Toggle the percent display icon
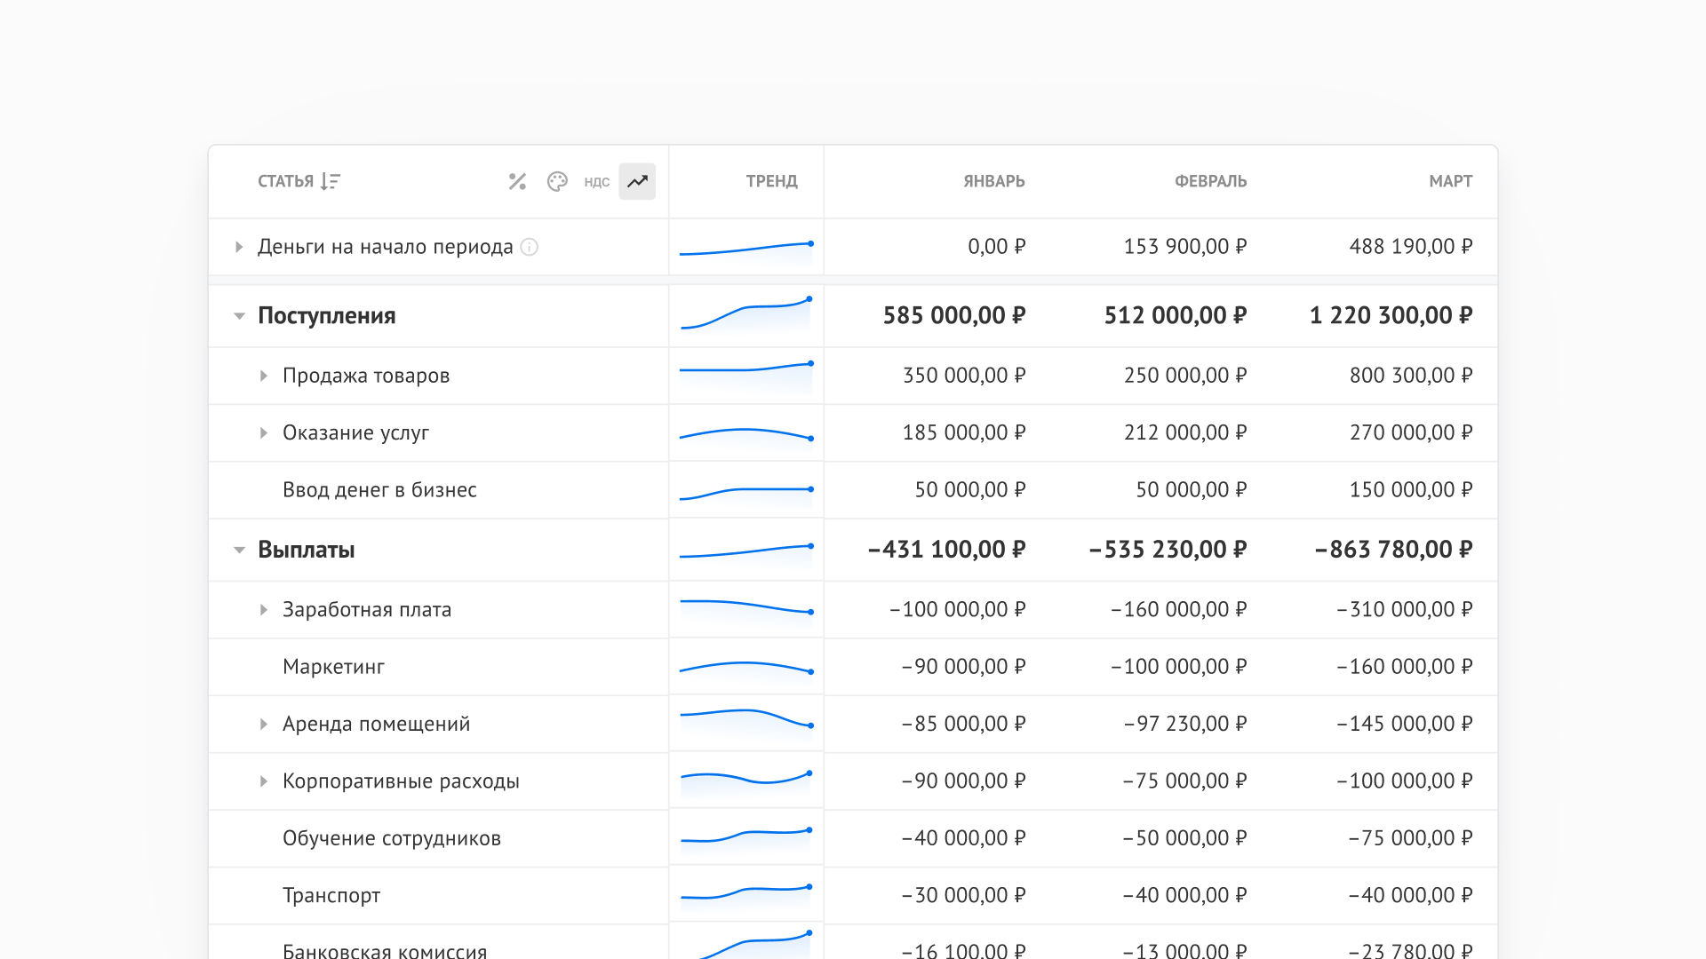 (517, 181)
